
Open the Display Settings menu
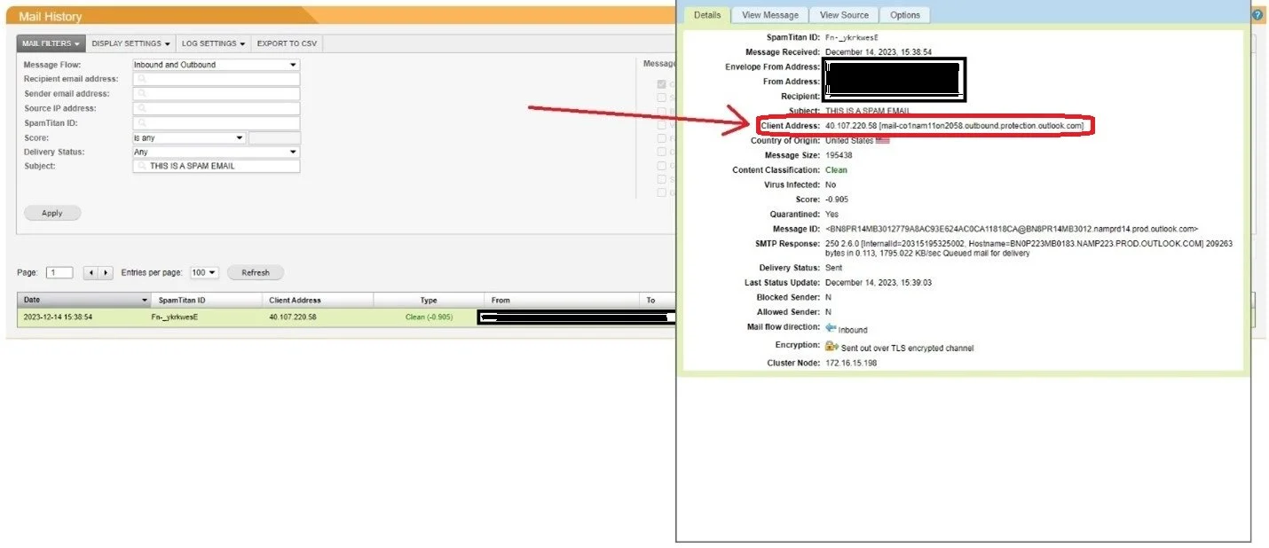coord(130,43)
